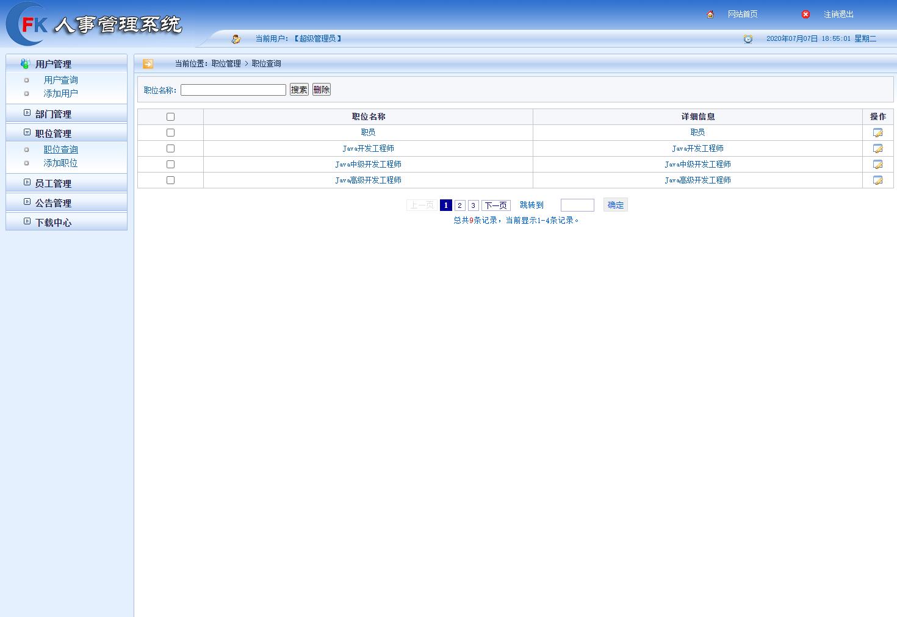Click the edit icon in the 职员 row
The width and height of the screenshot is (897, 617).
(x=877, y=132)
